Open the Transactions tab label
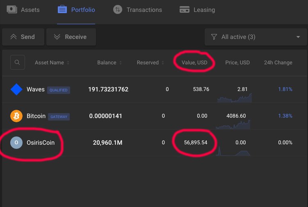This screenshot has width=308, height=207. tap(144, 10)
